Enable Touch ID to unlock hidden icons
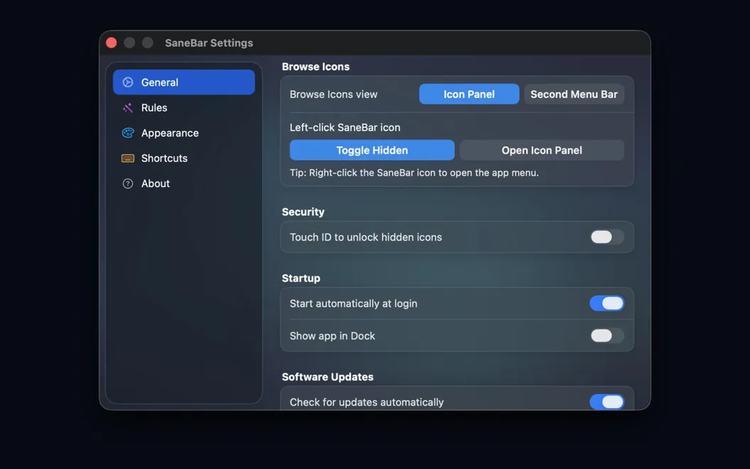 click(x=607, y=237)
